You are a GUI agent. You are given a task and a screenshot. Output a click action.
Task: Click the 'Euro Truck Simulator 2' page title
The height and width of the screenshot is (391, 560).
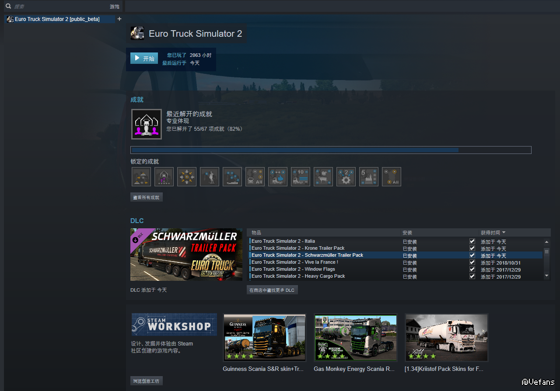point(195,34)
